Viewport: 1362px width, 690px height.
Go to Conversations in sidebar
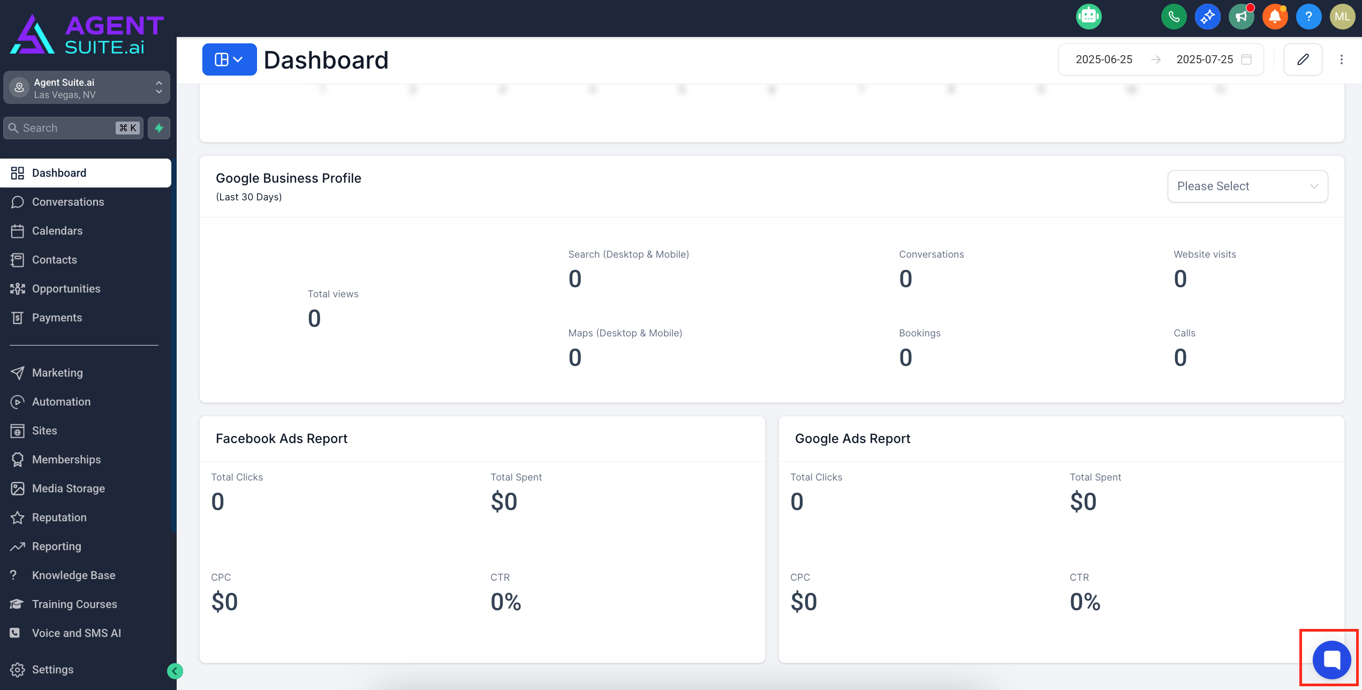68,202
